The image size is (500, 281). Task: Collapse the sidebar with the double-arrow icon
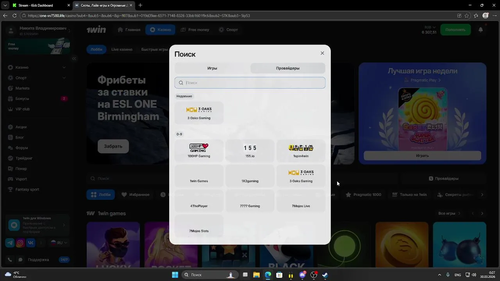click(x=74, y=59)
